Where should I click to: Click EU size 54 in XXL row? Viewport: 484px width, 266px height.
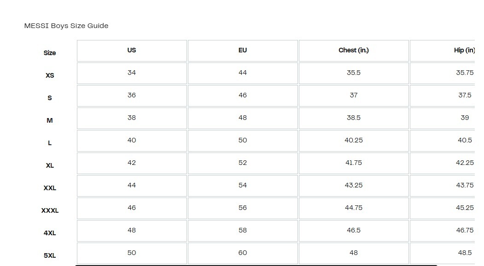243,185
